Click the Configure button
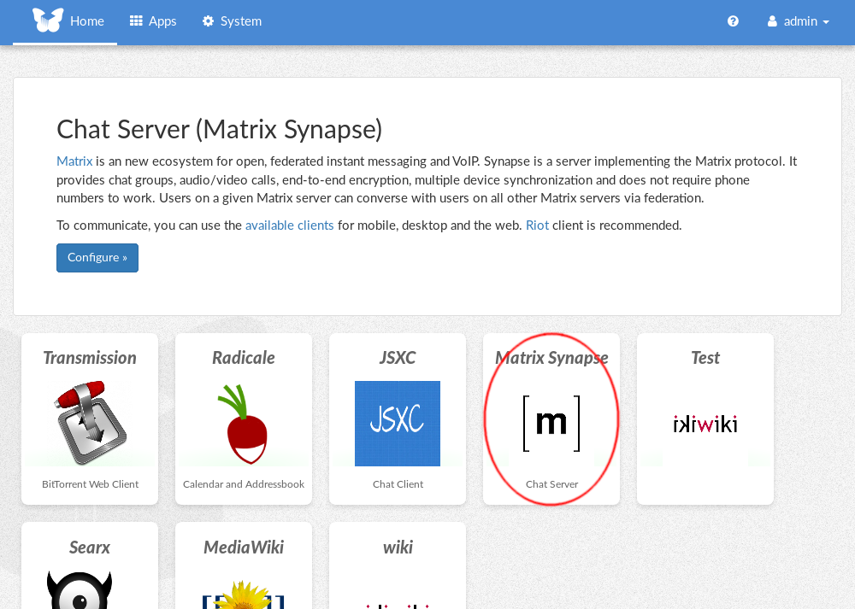 [x=97, y=258]
